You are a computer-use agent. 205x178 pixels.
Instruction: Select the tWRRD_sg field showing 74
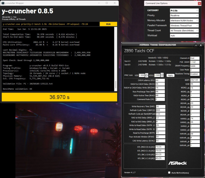pyautogui.click(x=195, y=118)
